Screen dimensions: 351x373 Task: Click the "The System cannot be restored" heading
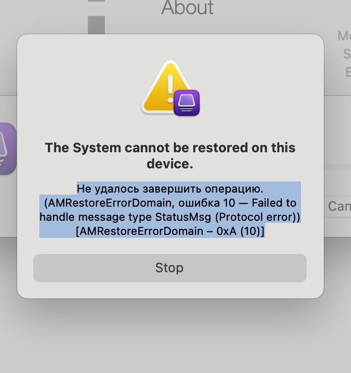click(170, 148)
